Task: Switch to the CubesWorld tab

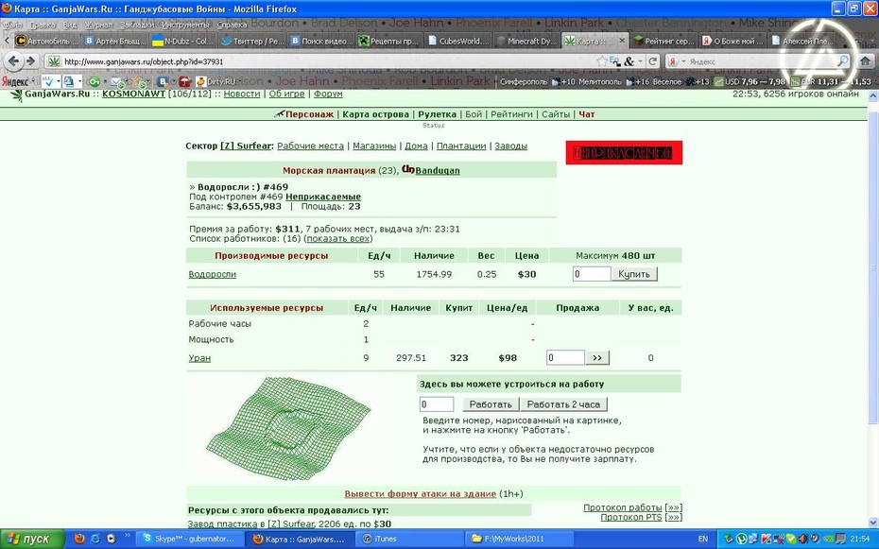Action: [x=458, y=41]
